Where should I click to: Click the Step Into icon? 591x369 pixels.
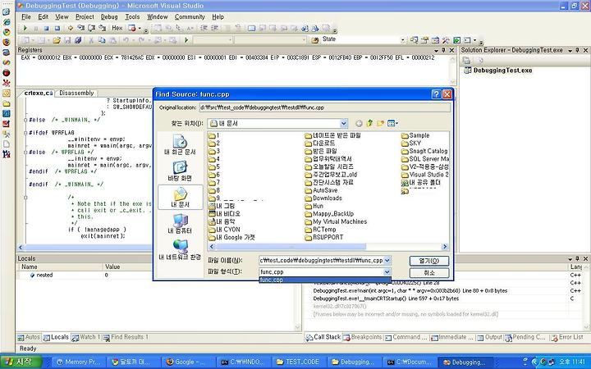pyautogui.click(x=80, y=28)
